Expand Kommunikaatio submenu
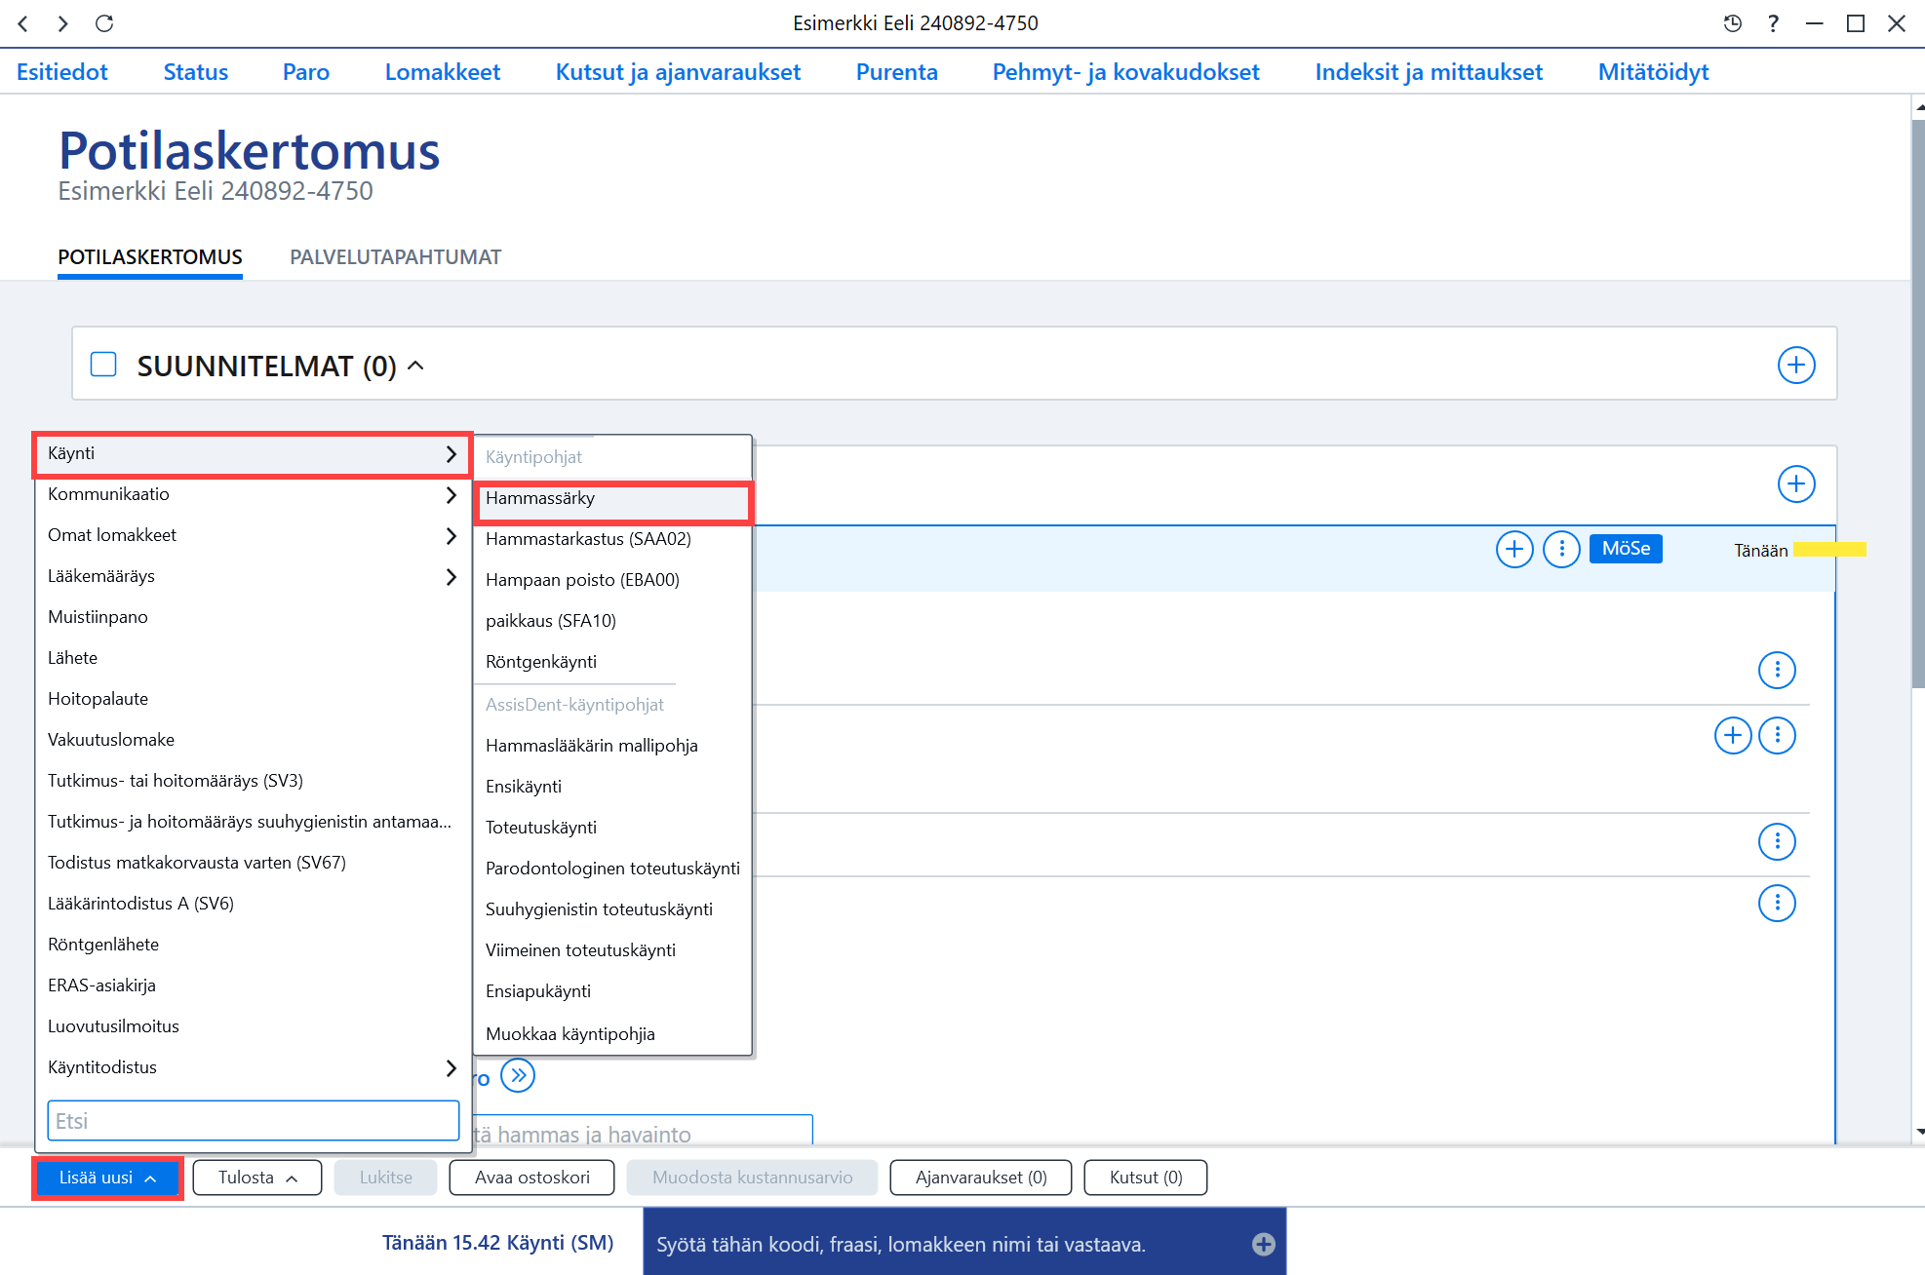The width and height of the screenshot is (1925, 1275). 252,494
